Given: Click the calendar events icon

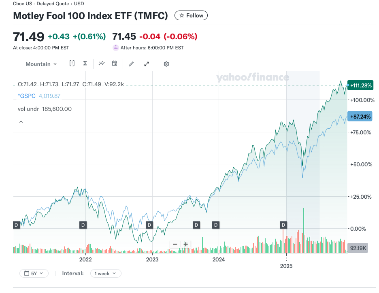Looking at the screenshot, I should [115, 64].
